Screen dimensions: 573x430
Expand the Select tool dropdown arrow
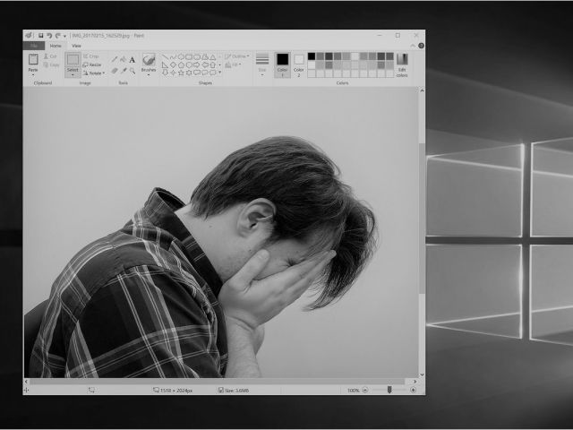pyautogui.click(x=73, y=74)
